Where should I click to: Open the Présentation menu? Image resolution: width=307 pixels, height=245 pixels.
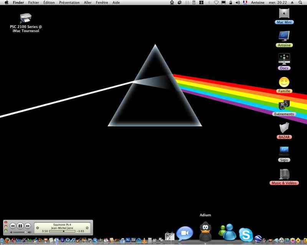point(69,3)
